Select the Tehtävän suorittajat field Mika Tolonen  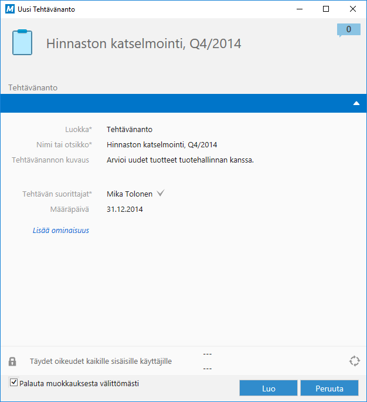(130, 194)
